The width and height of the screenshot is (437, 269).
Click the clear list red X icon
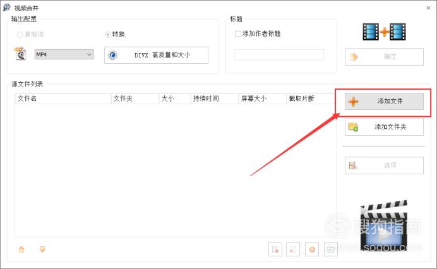(293, 249)
